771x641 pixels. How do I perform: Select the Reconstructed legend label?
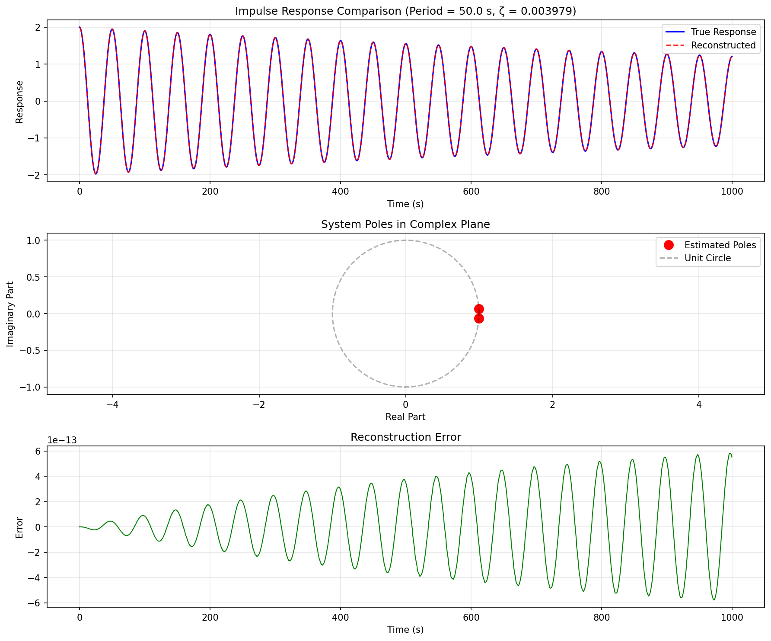point(723,45)
